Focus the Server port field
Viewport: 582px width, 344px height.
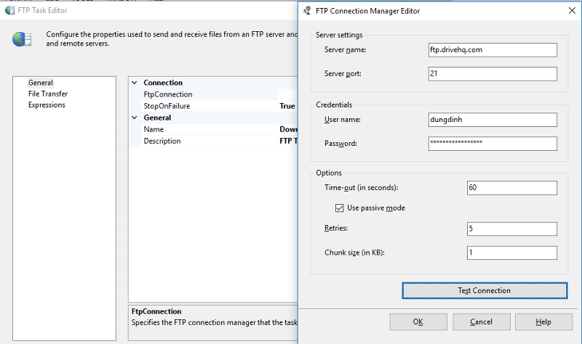pos(493,74)
